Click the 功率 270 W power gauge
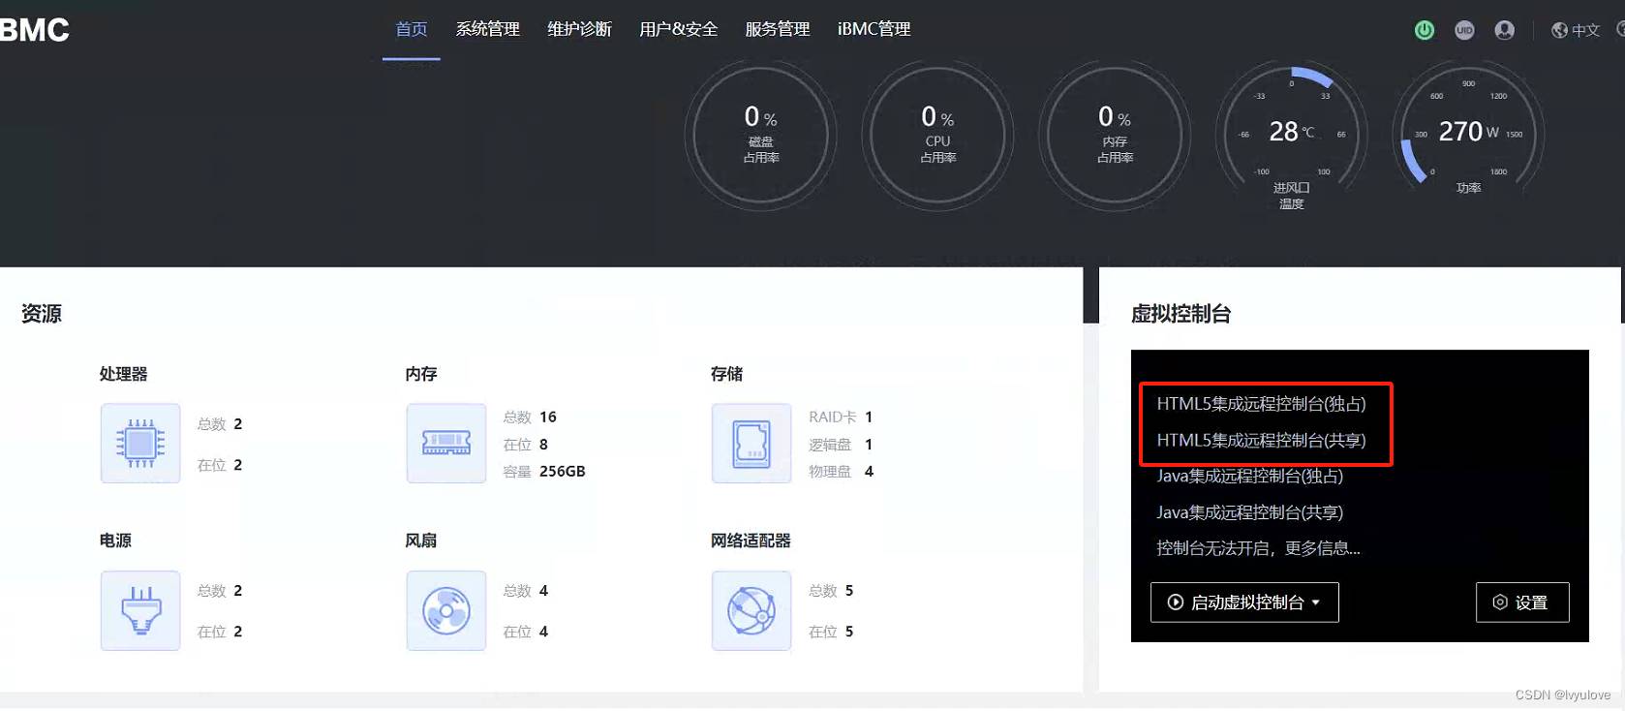1625x711 pixels. [1467, 133]
